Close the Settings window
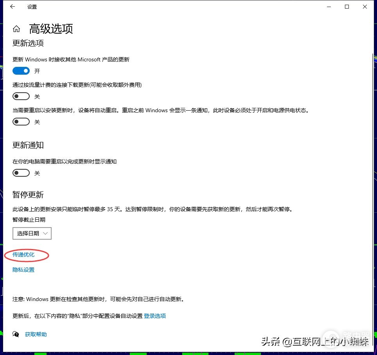The height and width of the screenshot is (355, 377). [x=365, y=7]
